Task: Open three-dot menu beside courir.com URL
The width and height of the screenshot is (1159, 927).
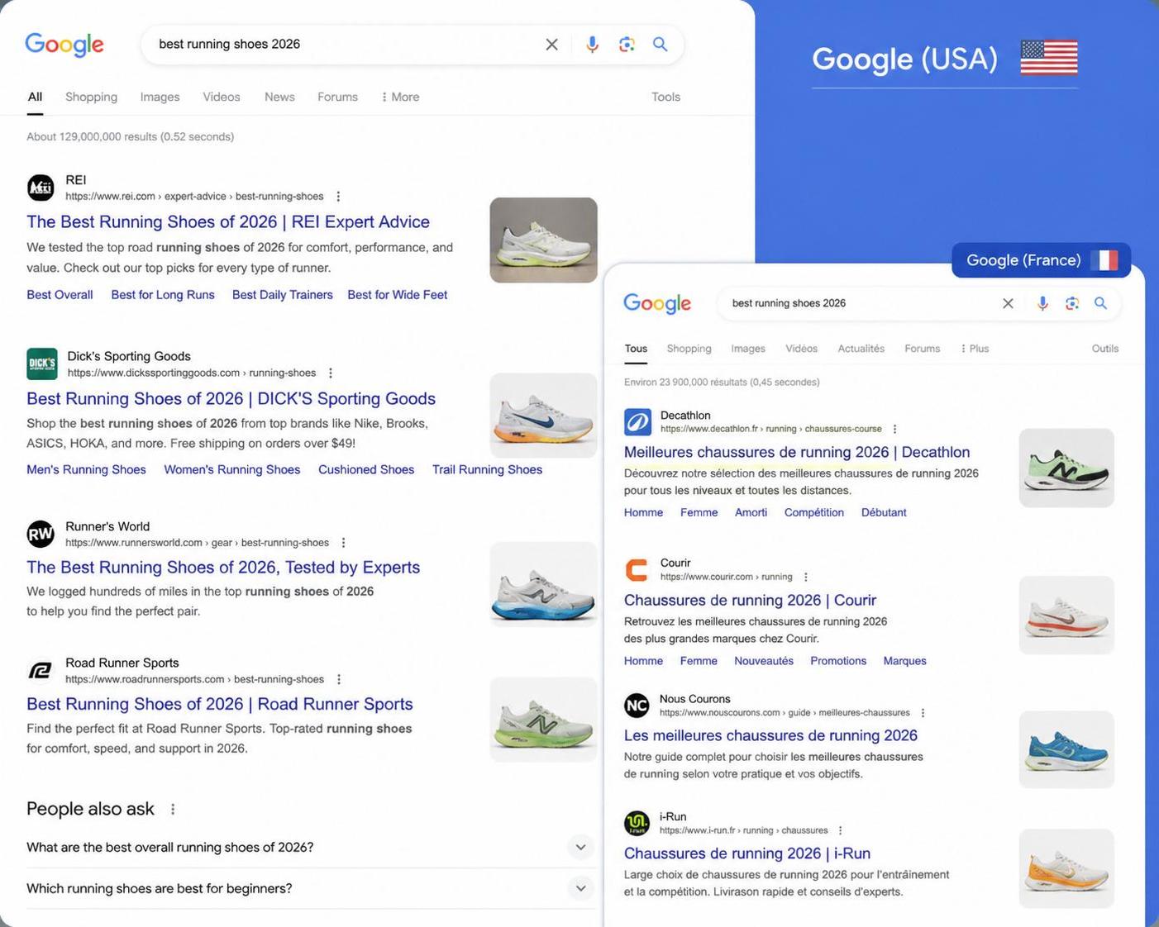Action: point(805,577)
